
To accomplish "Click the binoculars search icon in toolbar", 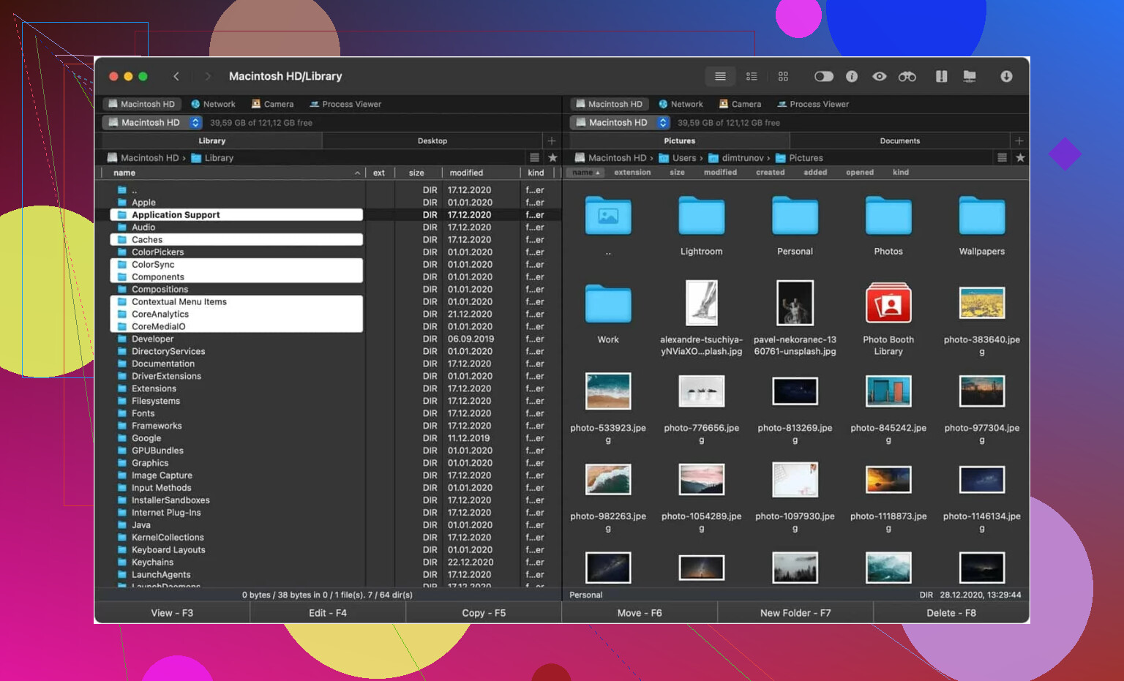I will (x=907, y=77).
